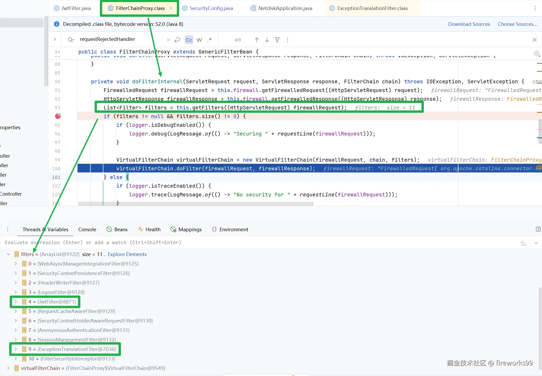Click the Evaluate expression input field
542x376 pixels.
258,243
